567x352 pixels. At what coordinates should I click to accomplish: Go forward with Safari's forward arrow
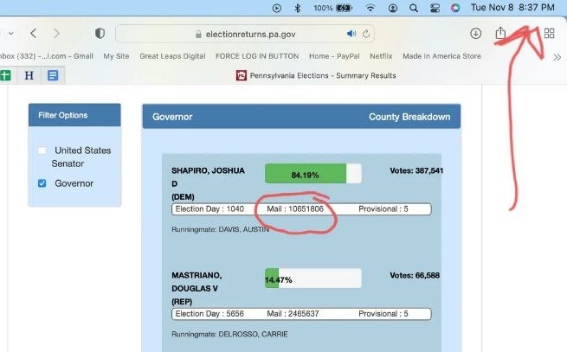(57, 34)
